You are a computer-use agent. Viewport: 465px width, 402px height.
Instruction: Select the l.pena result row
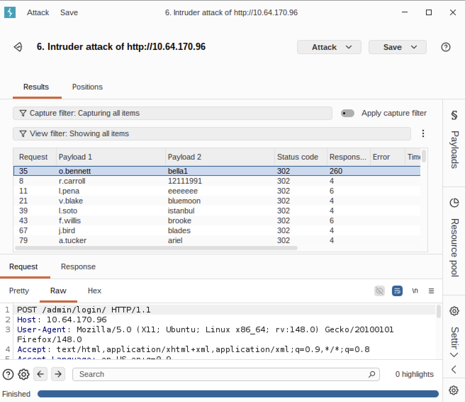pos(217,191)
